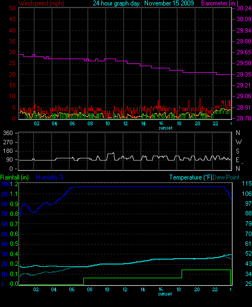The height and width of the screenshot is (307, 252).
Task: Click the blue 60 humidity axis value
Action: (x=4, y=224)
